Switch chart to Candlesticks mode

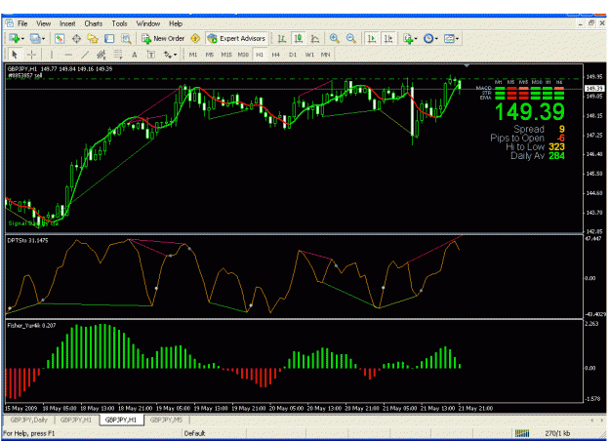[x=299, y=38]
